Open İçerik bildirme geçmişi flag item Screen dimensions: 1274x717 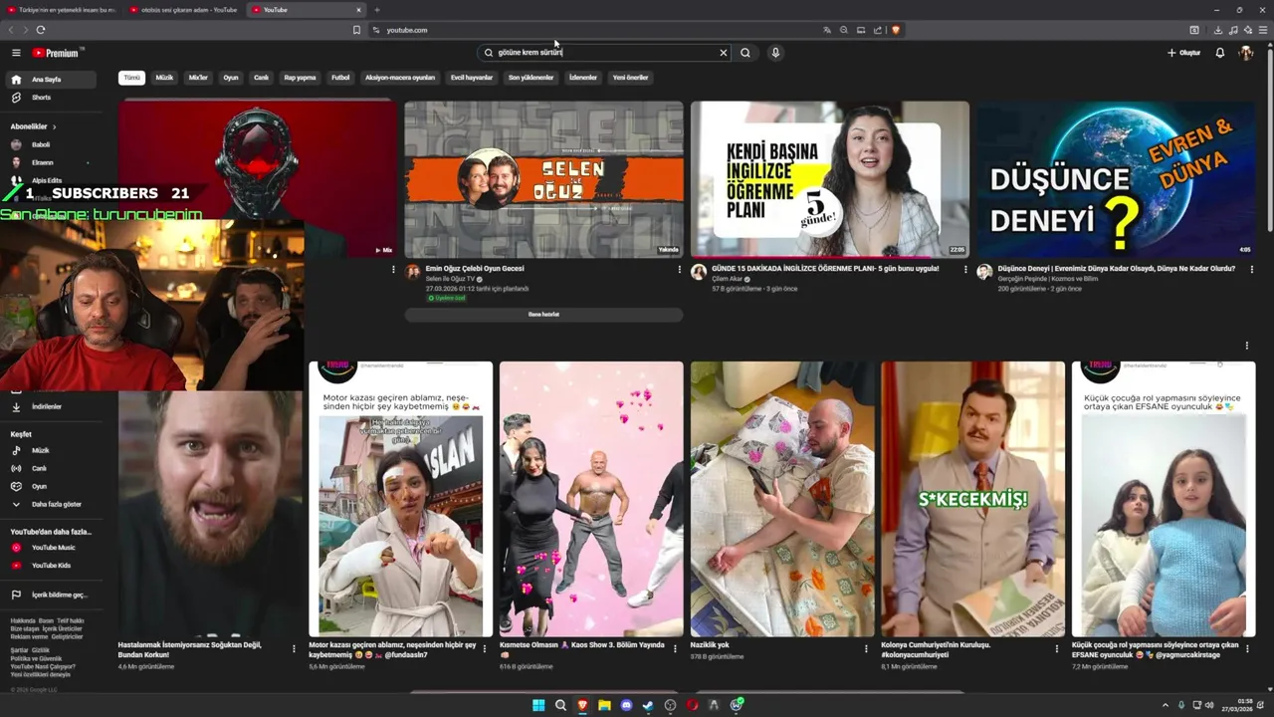[53, 595]
